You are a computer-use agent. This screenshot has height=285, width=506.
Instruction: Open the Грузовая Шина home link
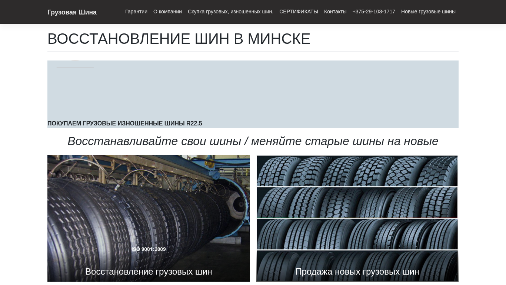[x=72, y=12]
